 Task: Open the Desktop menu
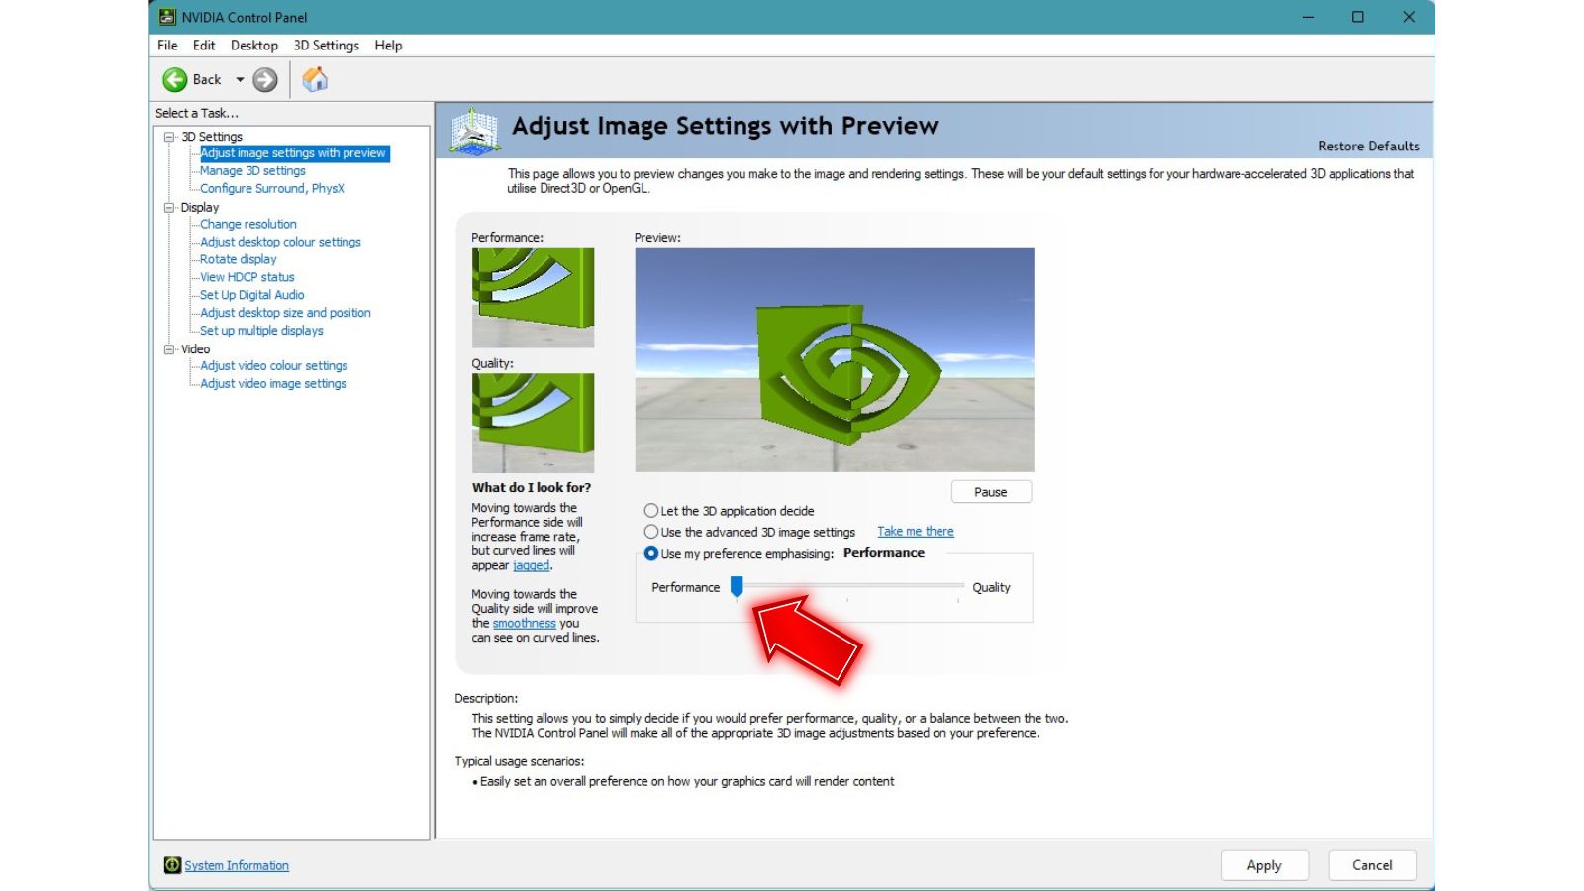pos(254,46)
